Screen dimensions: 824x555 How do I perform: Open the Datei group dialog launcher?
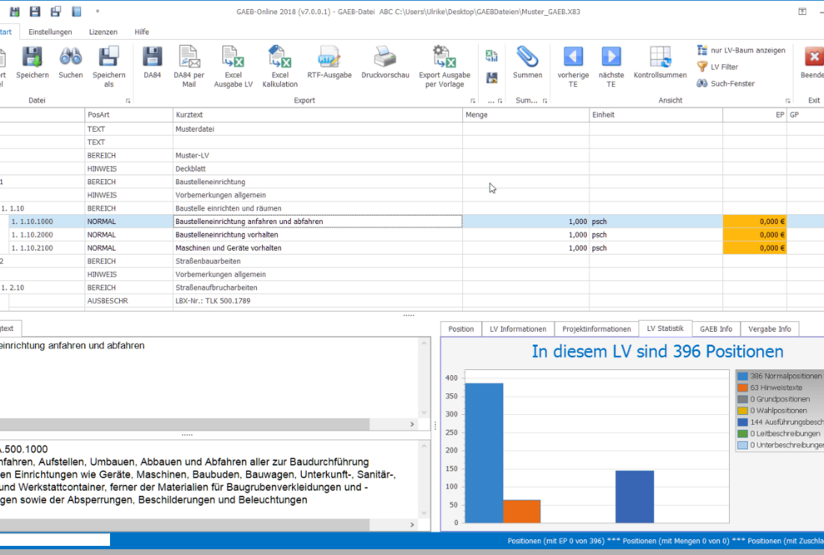point(128,99)
